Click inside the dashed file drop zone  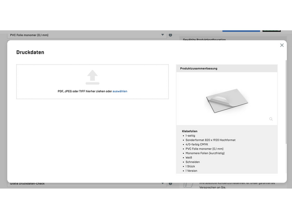pyautogui.click(x=92, y=81)
